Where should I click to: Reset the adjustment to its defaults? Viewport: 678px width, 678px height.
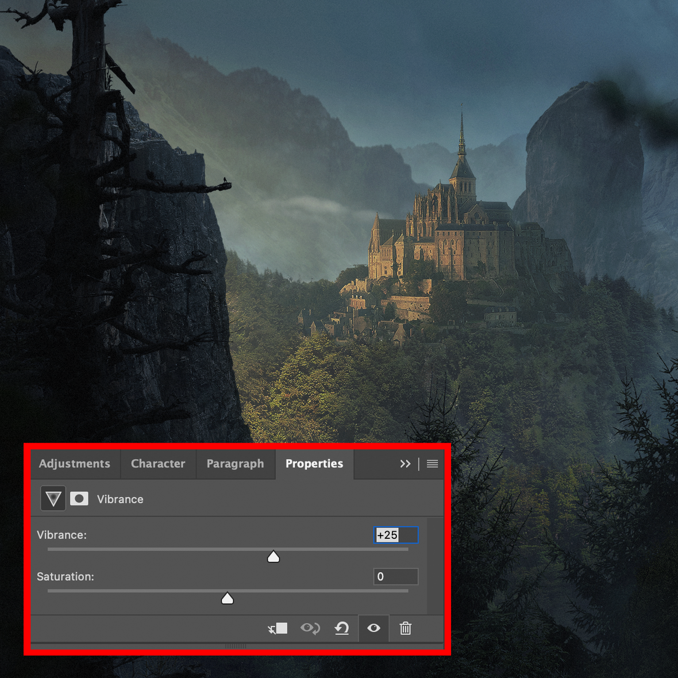tap(342, 628)
